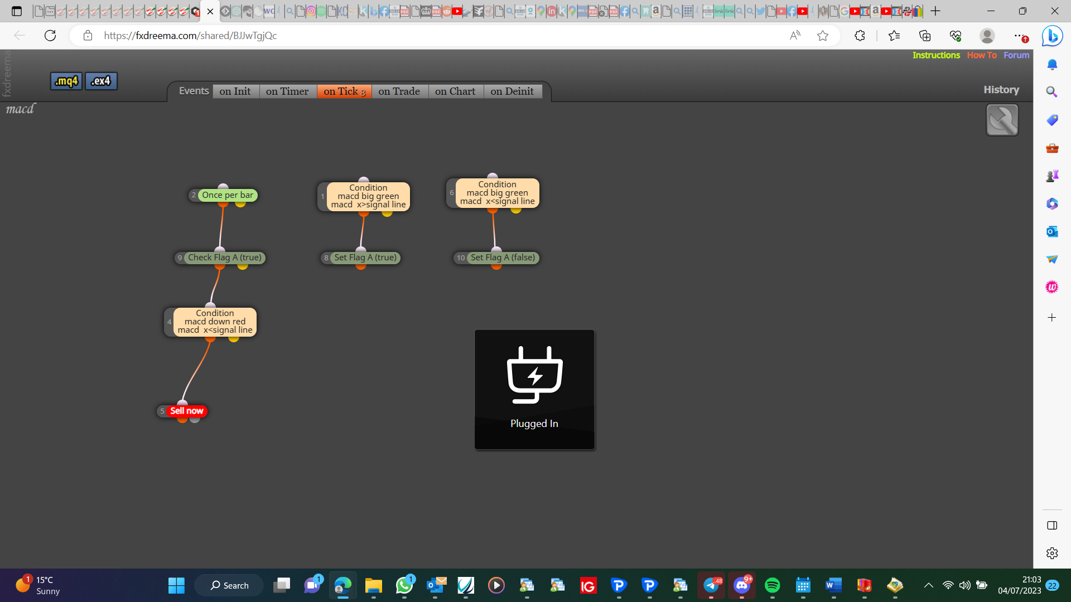Open sidebar settings gear icon
The height and width of the screenshot is (602, 1071).
[1052, 553]
